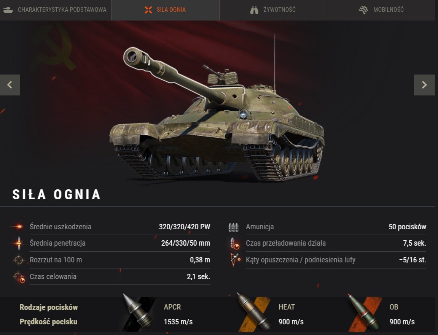Viewport: 438px width, 335px height.
Task: Show the previous tank image
Action: point(10,85)
